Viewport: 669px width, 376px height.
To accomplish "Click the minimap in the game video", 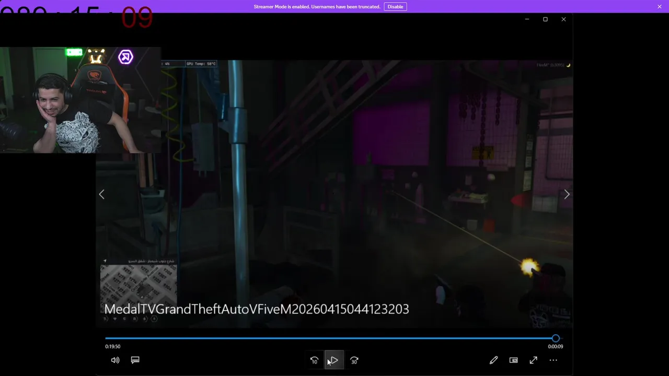I will 139,289.
